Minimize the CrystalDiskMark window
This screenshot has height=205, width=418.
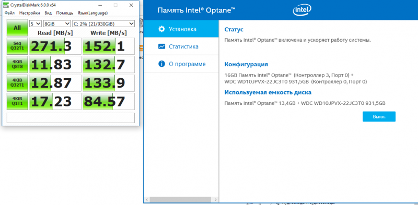click(x=100, y=5)
